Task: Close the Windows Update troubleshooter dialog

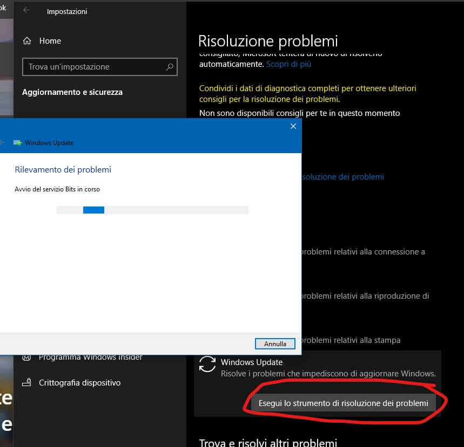Action: pyautogui.click(x=293, y=126)
